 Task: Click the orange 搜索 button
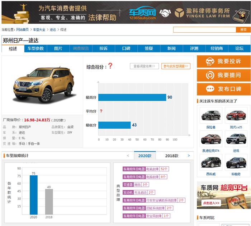tap(243, 30)
